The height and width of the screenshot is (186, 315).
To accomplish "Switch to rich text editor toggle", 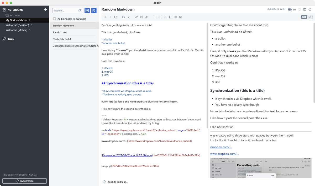I will (310, 17).
